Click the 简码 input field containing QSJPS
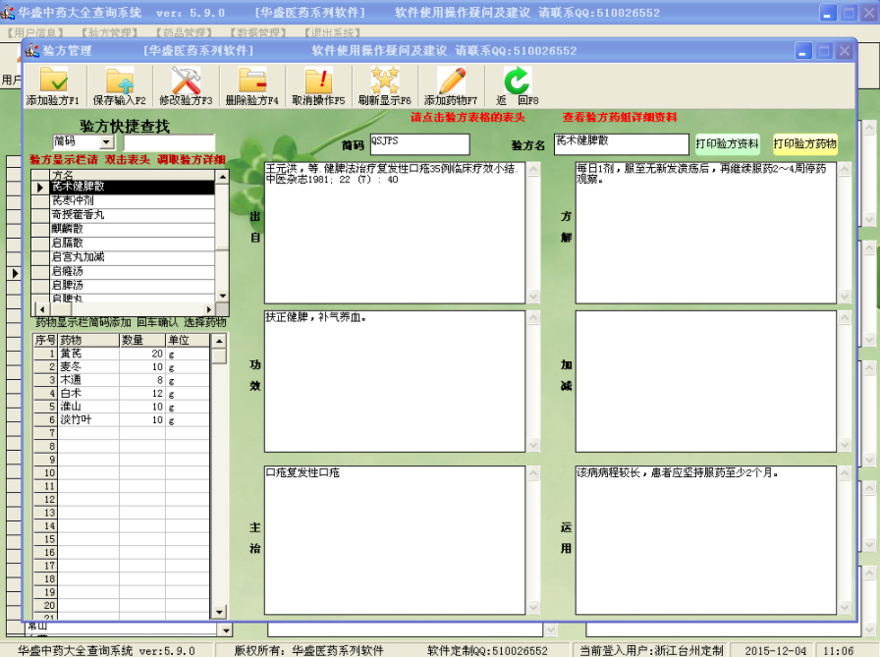This screenshot has width=880, height=657. point(419,144)
